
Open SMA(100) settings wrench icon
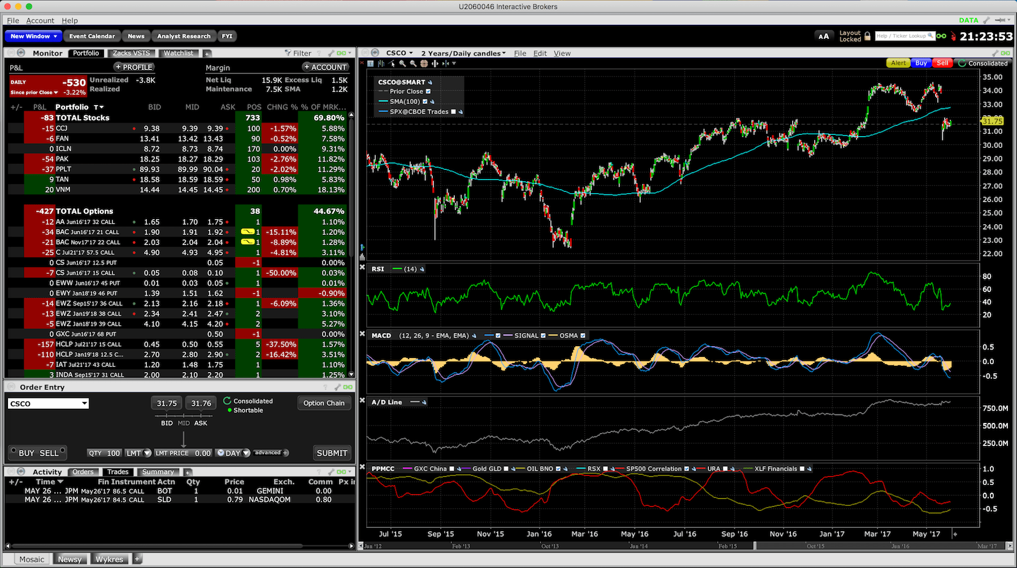tap(432, 102)
